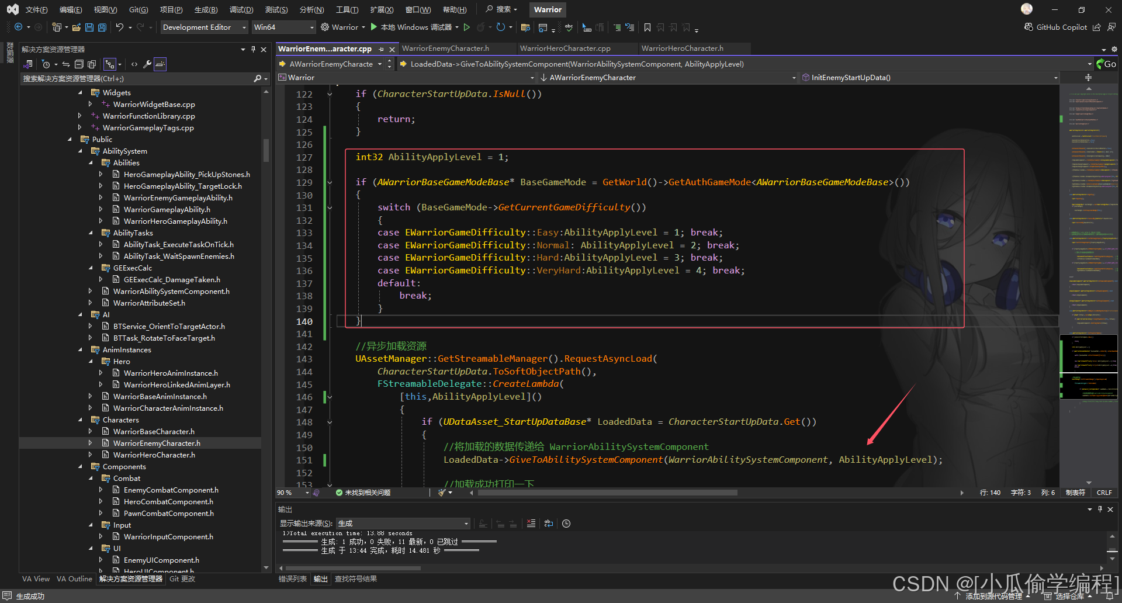This screenshot has height=603, width=1122.
Task: Open the Development Editor configuration dropdown
Action: (x=203, y=27)
